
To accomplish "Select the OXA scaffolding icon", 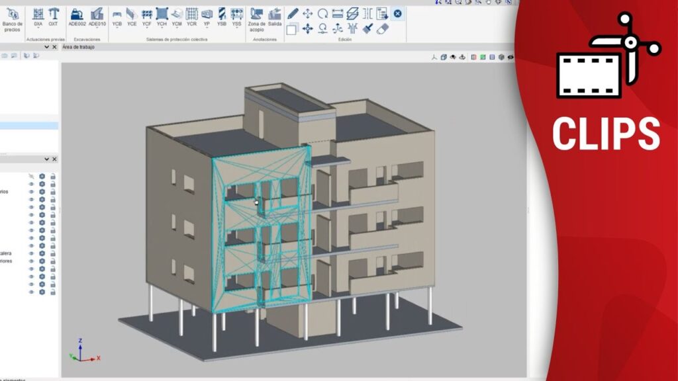I will 38,15.
